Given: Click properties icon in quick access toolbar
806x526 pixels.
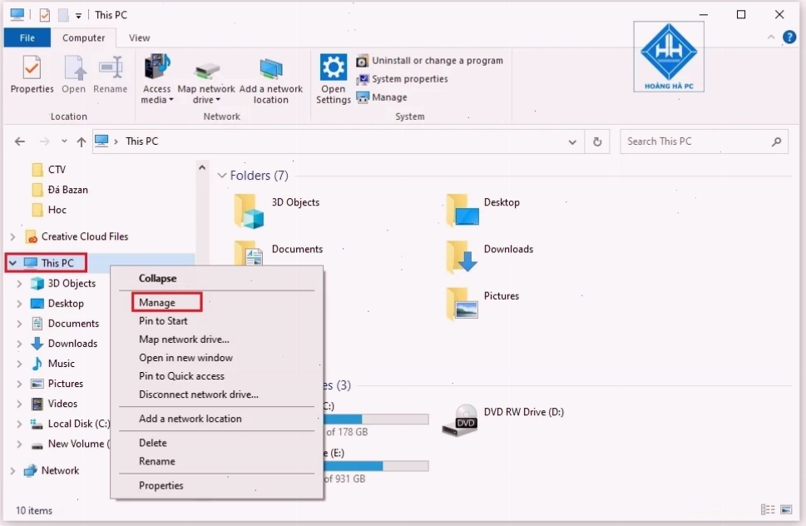Looking at the screenshot, I should 45,15.
